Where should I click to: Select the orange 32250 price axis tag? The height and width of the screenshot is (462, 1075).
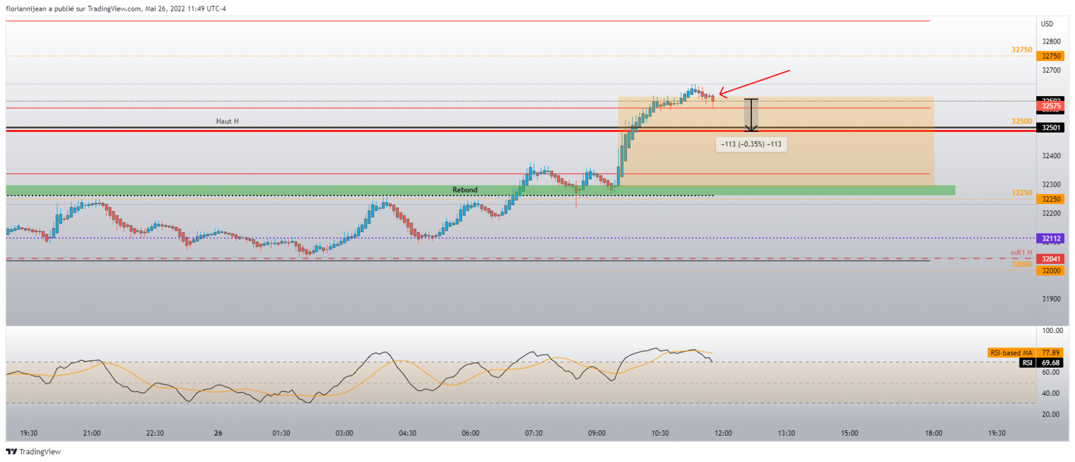1051,199
